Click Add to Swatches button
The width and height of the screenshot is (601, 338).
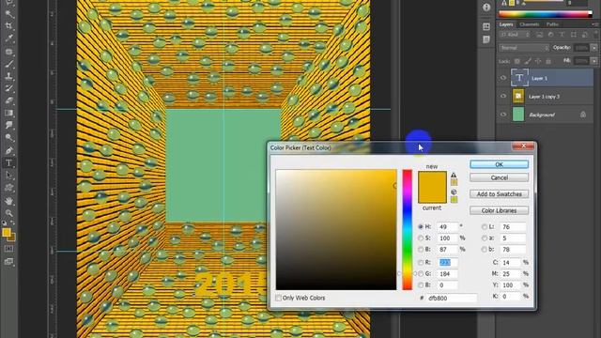click(x=499, y=194)
